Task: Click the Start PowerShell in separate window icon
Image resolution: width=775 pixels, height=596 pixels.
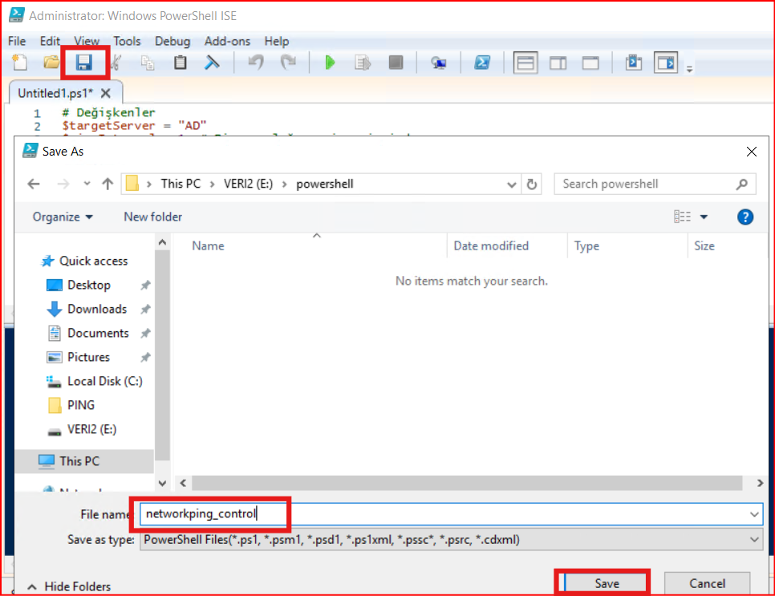Action: click(482, 63)
